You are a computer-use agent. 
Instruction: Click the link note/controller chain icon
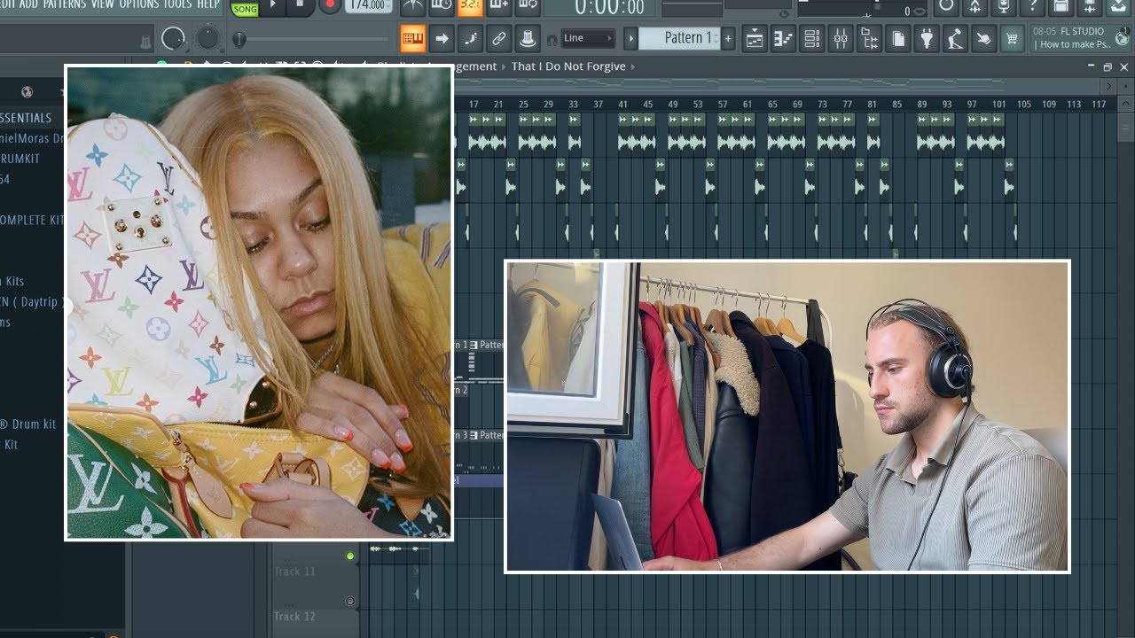tap(499, 38)
